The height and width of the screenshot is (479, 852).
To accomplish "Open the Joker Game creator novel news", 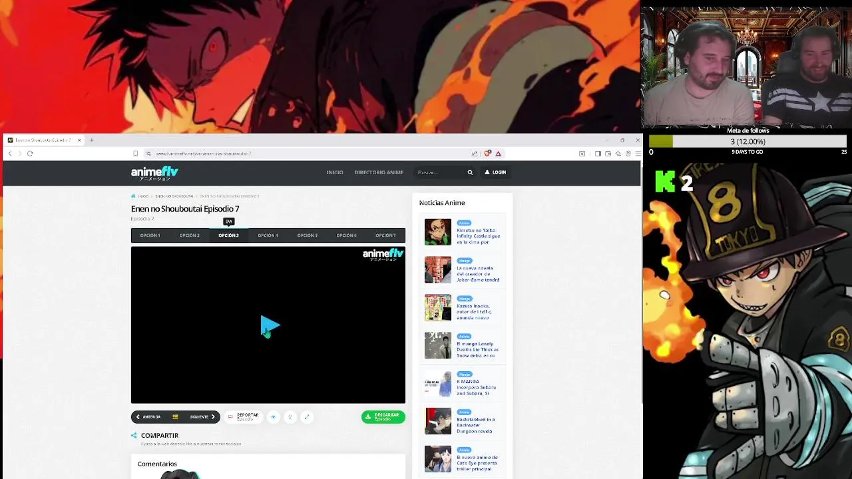I will click(478, 274).
